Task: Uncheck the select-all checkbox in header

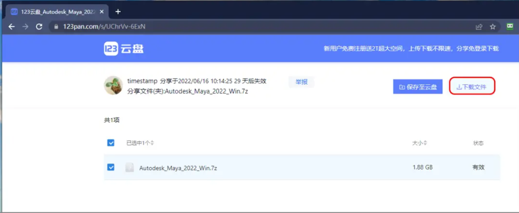Action: point(111,143)
